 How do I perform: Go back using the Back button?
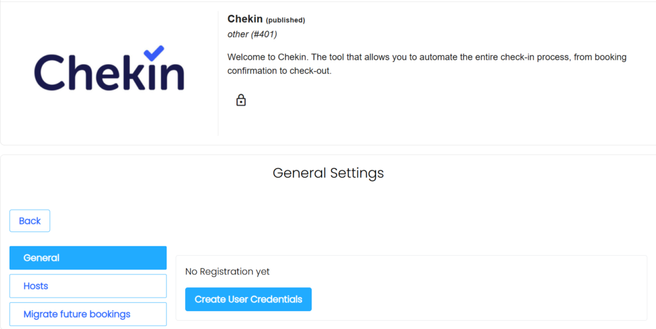click(x=29, y=221)
